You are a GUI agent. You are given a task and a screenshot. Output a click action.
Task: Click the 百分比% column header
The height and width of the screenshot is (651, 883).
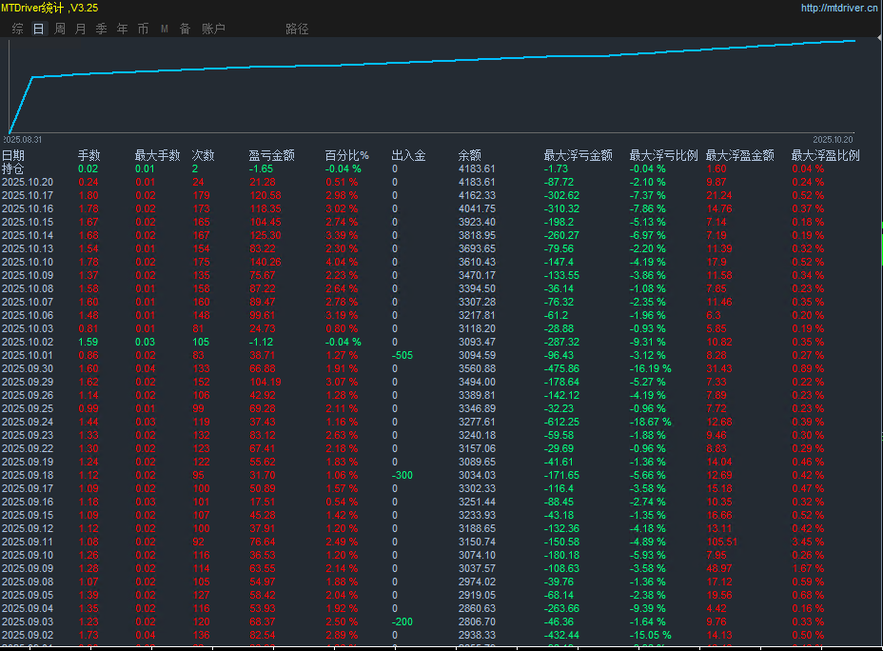coord(347,155)
